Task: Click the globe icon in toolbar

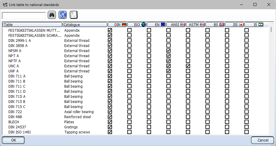Action: tap(62, 15)
